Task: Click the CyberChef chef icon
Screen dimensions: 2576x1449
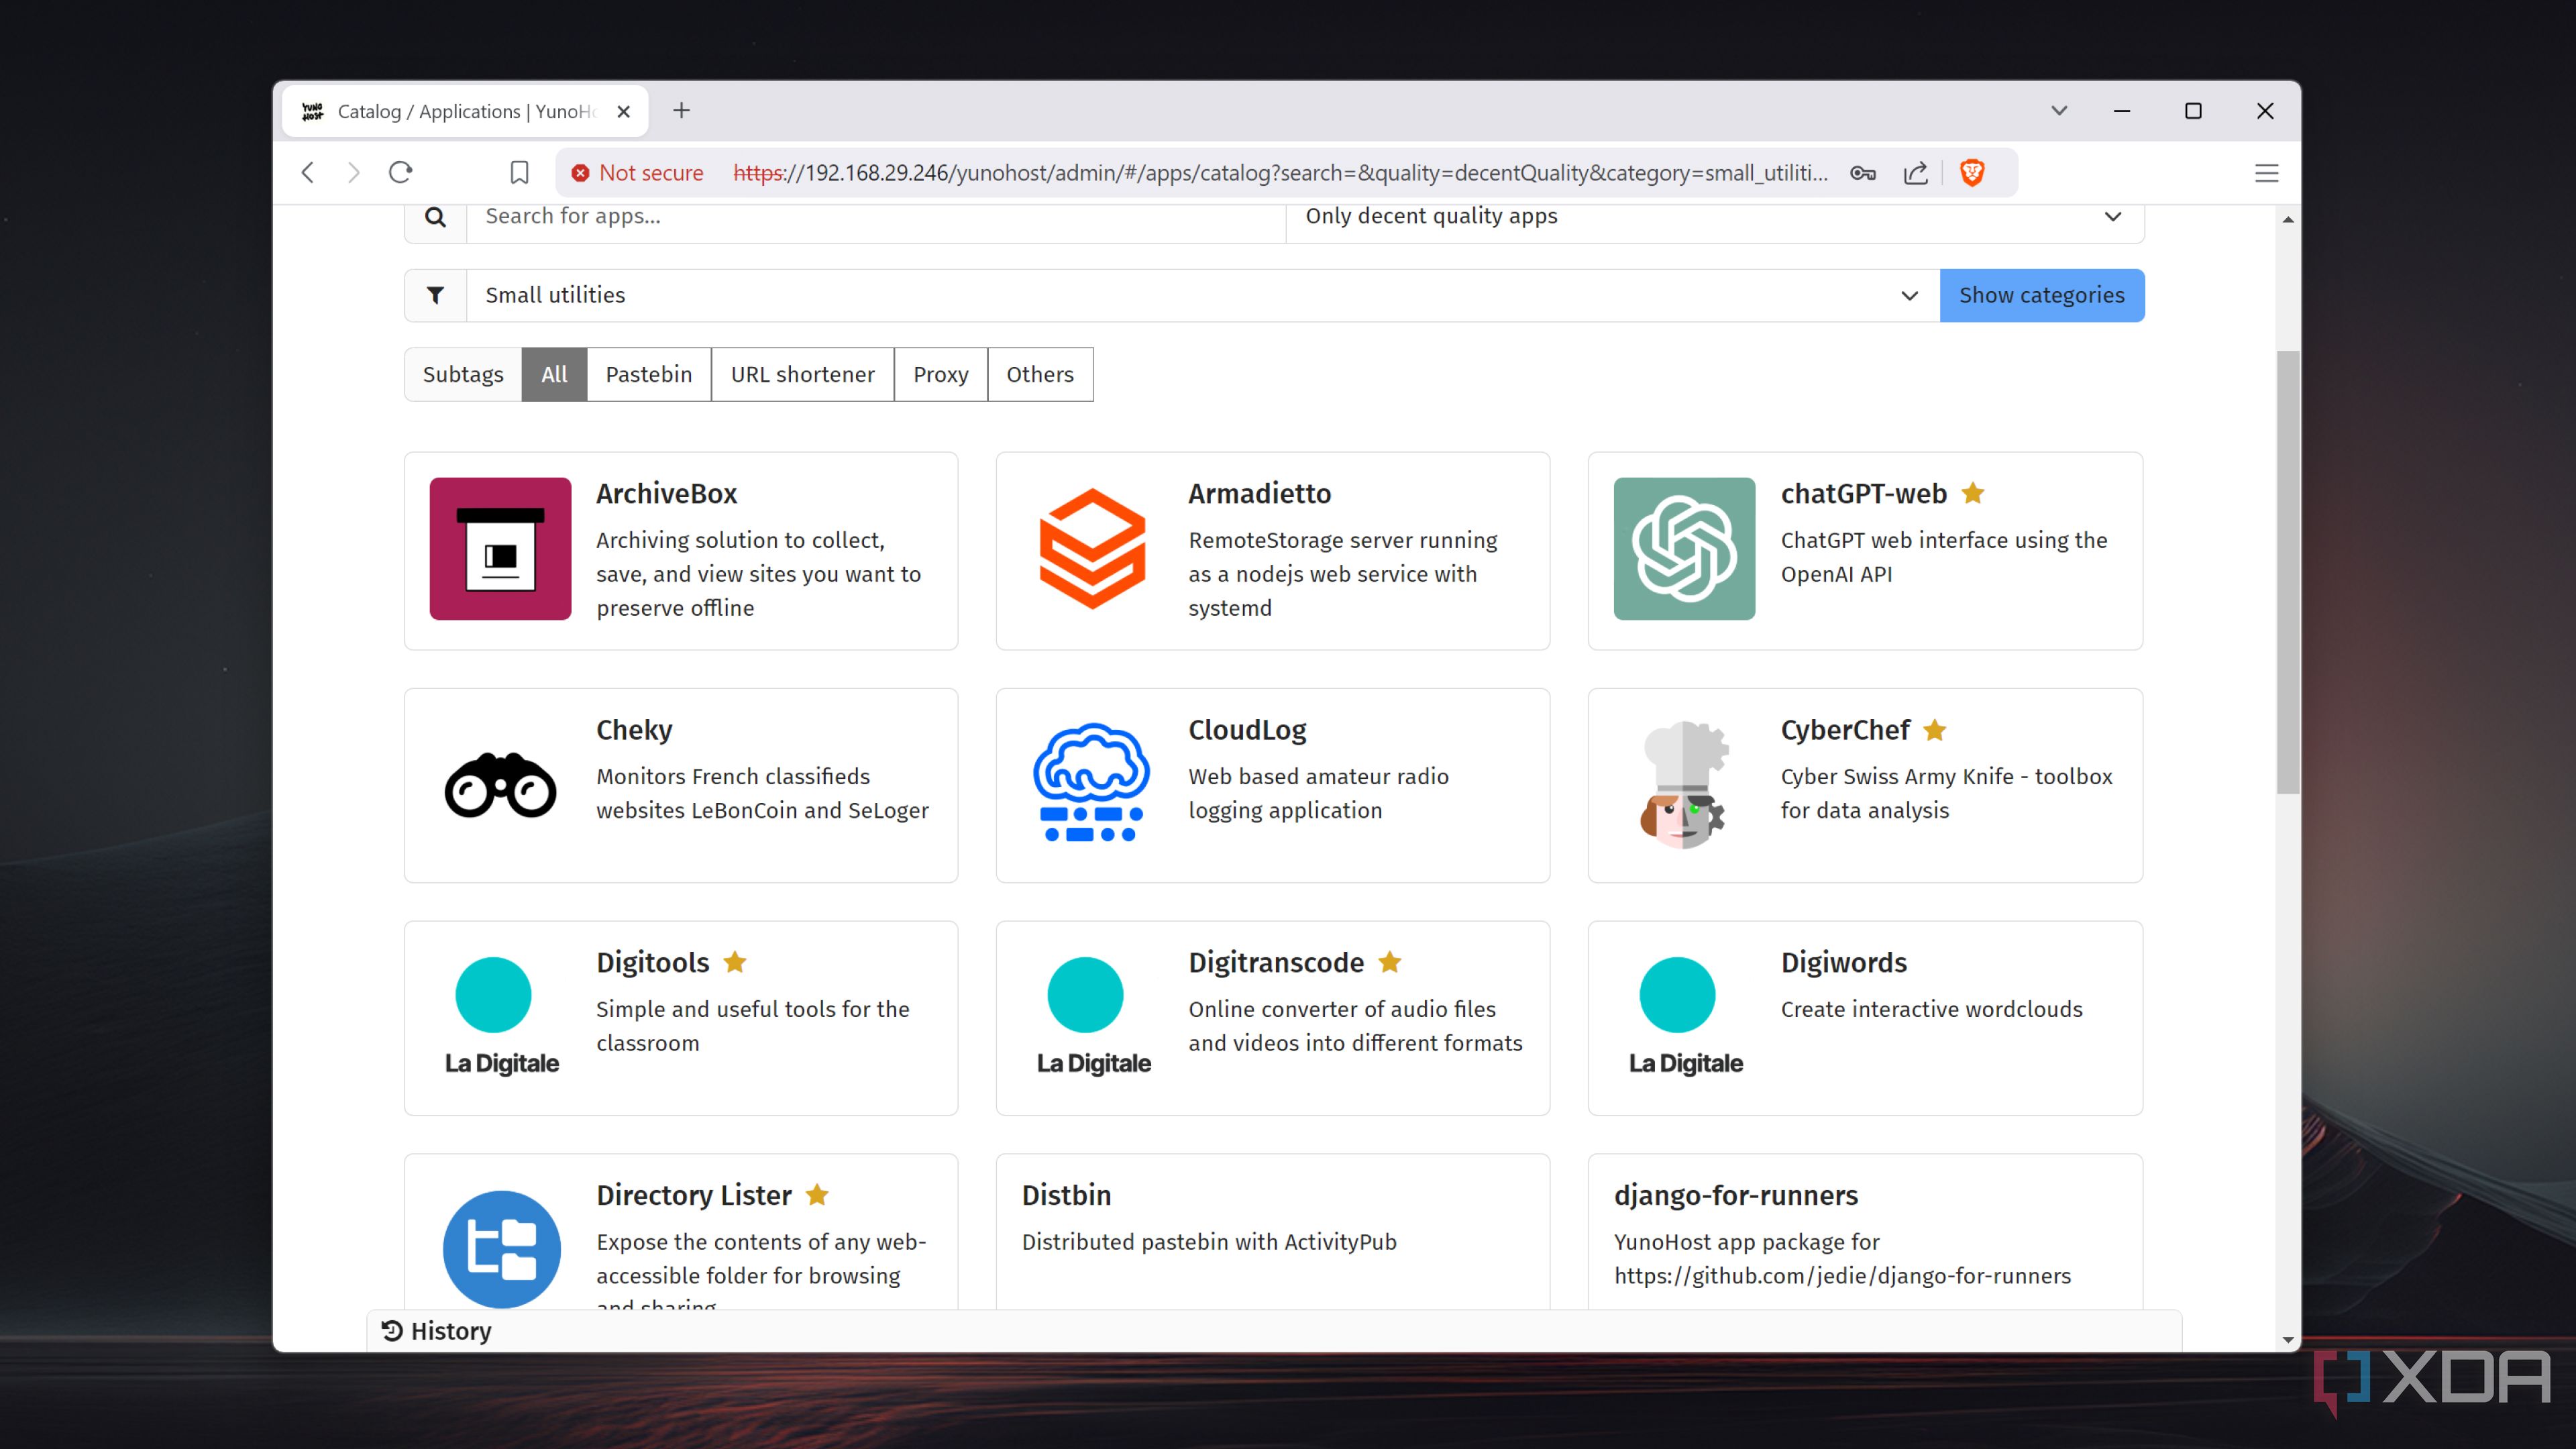Action: [1684, 785]
